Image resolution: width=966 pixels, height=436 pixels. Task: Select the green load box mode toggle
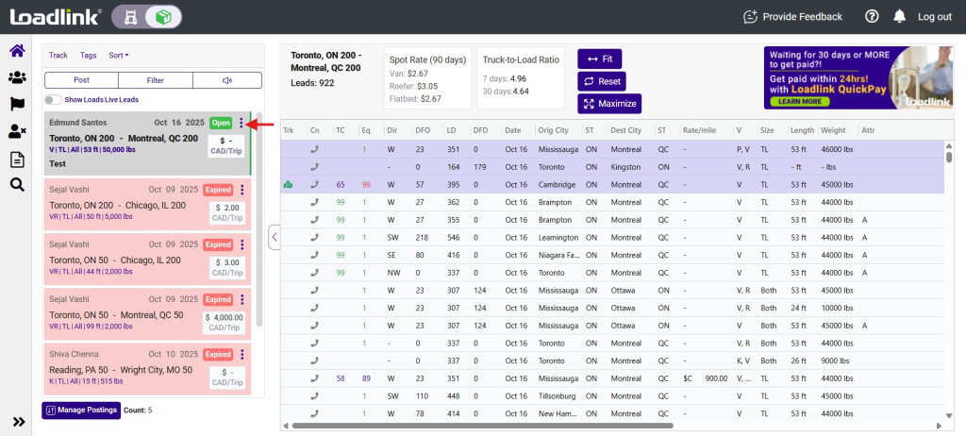163,16
